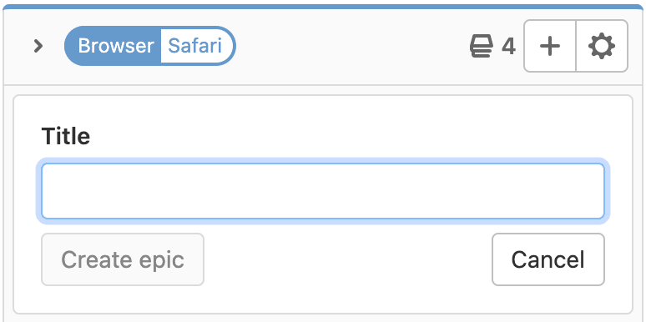
Task: Select the Browser::Safari scoped label pill
Action: click(x=150, y=46)
